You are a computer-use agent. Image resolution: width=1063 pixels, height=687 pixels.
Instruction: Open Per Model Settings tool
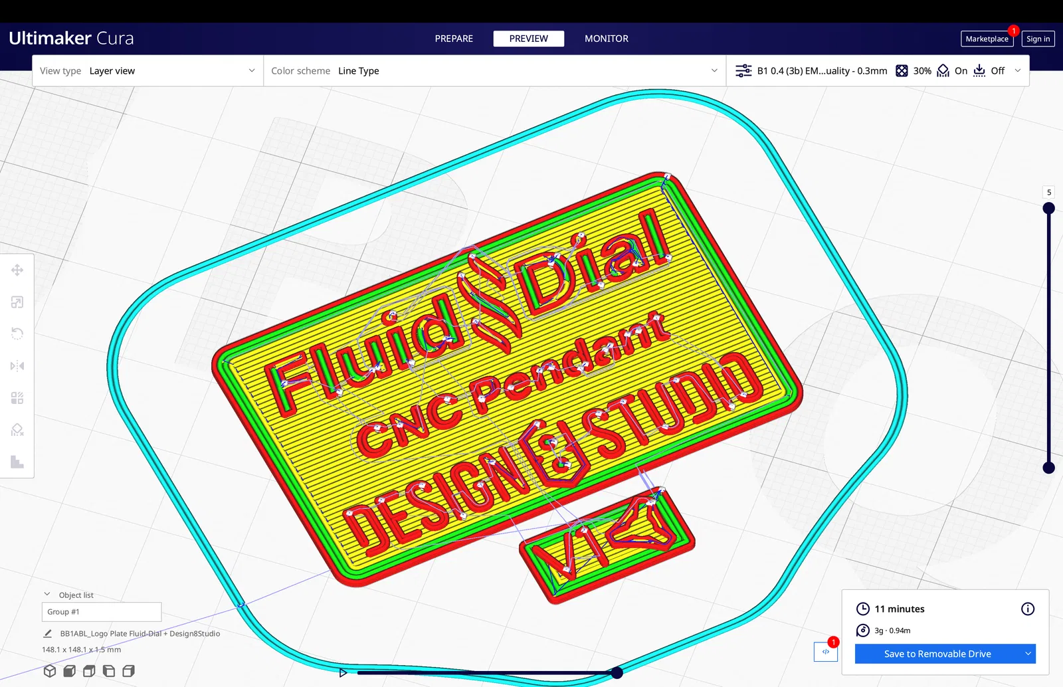(17, 398)
